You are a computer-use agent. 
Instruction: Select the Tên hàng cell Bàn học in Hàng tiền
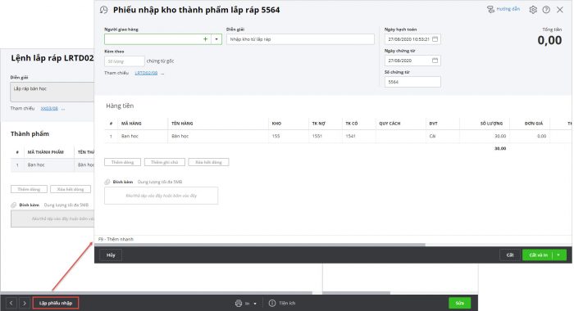click(218, 136)
